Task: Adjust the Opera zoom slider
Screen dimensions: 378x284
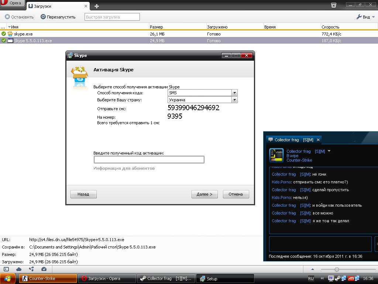Action: point(337,269)
